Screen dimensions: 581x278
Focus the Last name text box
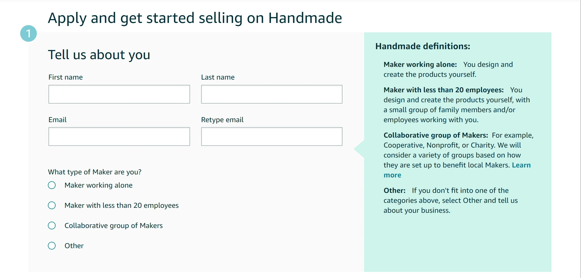coord(271,94)
